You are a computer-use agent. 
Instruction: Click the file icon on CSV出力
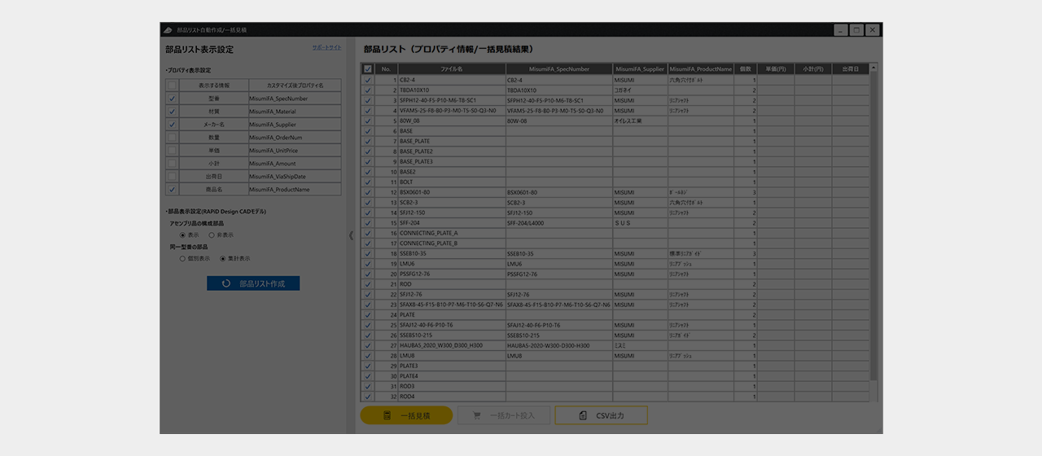(x=583, y=416)
